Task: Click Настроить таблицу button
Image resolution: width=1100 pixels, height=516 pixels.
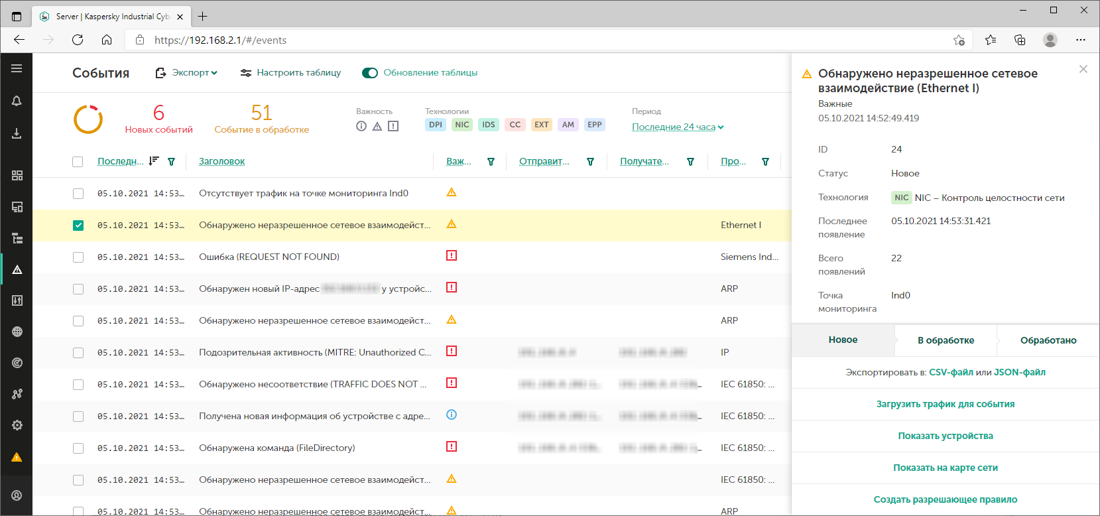Action: tap(290, 73)
